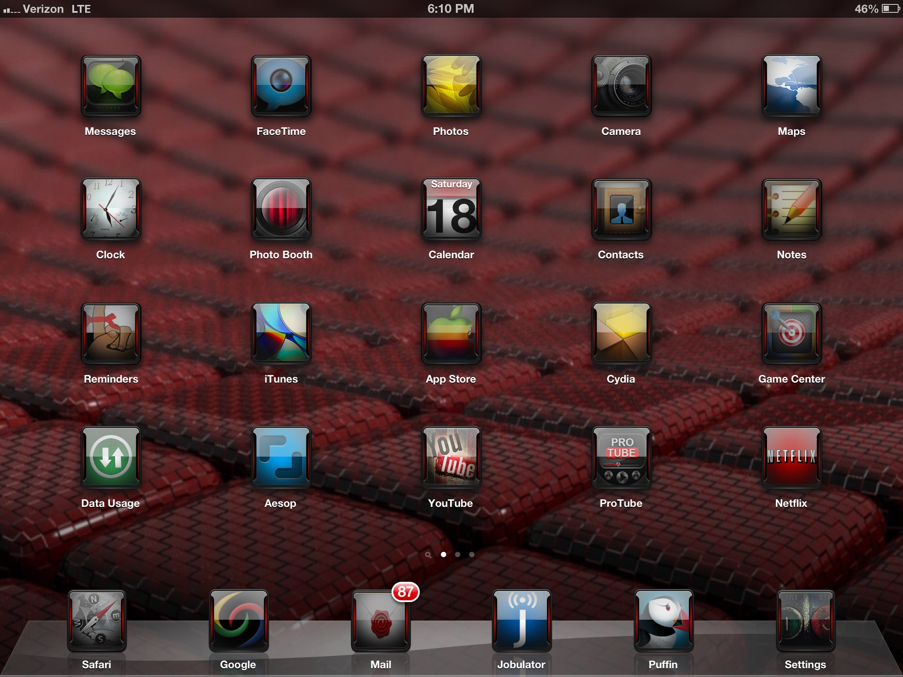Open ProTube video player

pos(621,458)
